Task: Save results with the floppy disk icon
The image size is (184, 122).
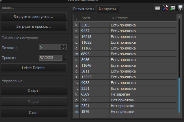Action: point(180,8)
